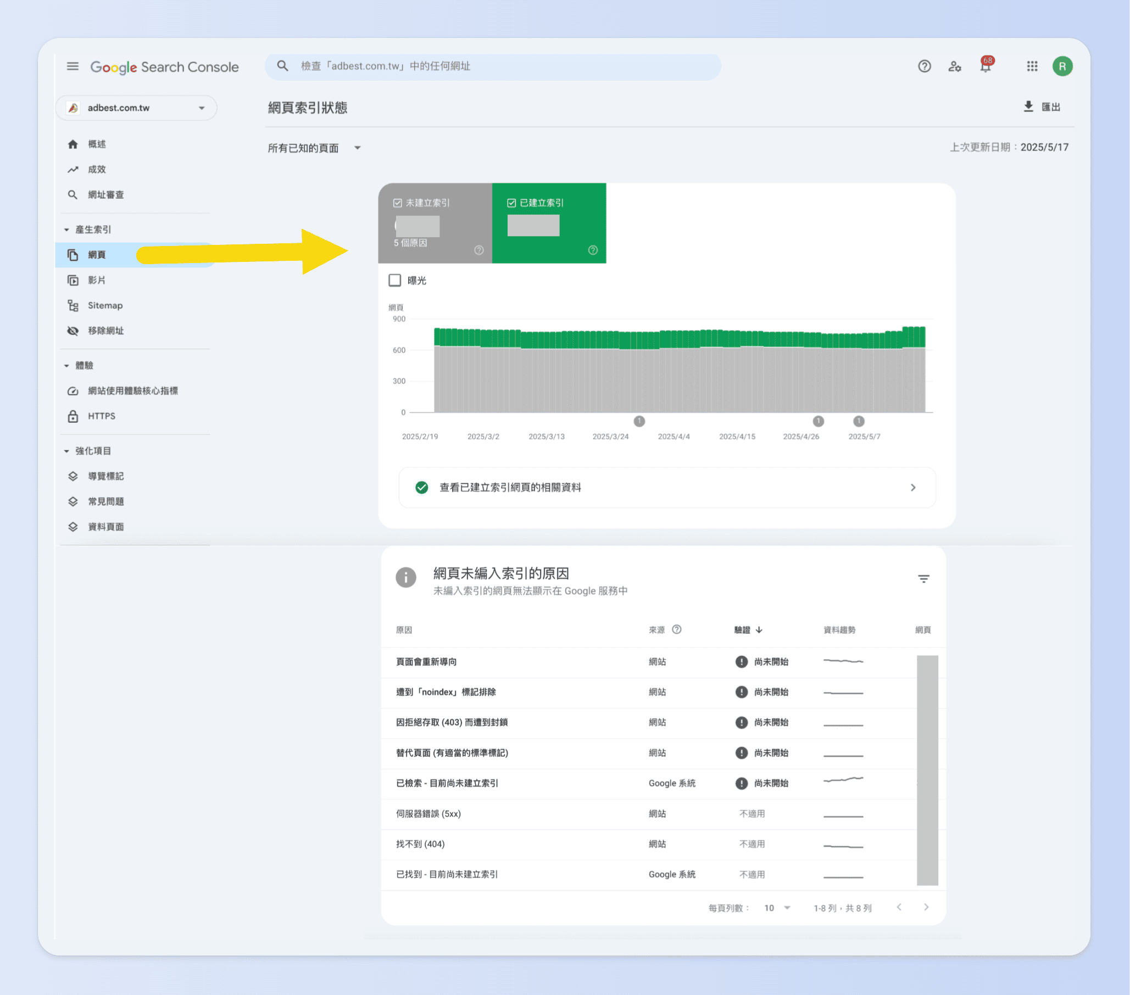The height and width of the screenshot is (995, 1130).
Task: Select 影片 in the 產生索引 section
Action: (x=97, y=280)
